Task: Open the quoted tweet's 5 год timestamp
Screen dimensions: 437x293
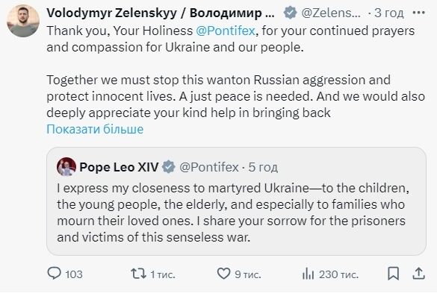Action: 263,167
